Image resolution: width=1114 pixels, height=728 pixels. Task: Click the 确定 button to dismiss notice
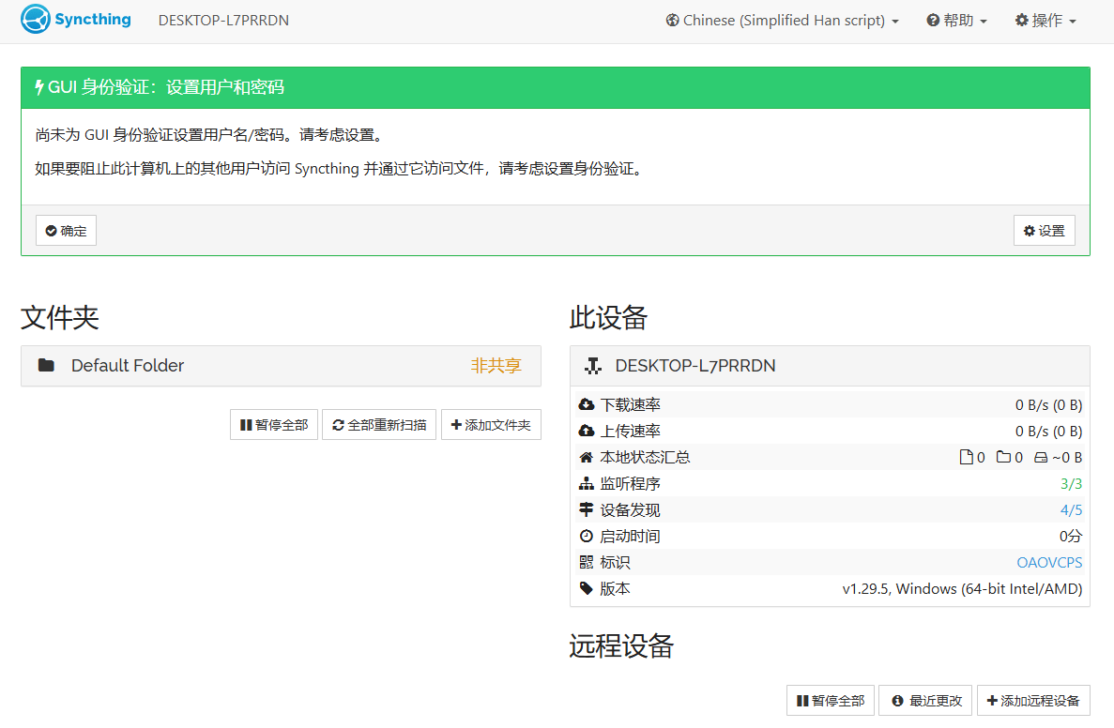point(66,230)
